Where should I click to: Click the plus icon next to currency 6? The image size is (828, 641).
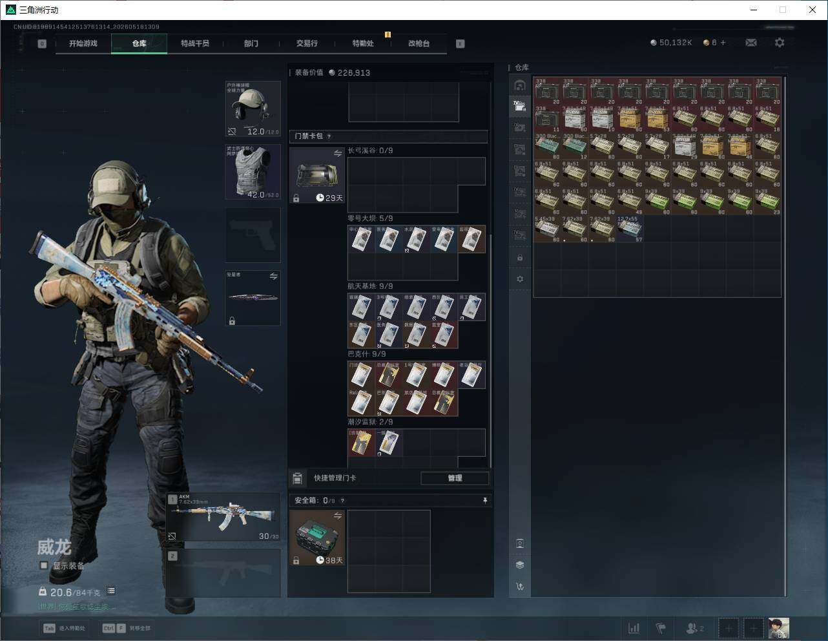click(x=723, y=43)
